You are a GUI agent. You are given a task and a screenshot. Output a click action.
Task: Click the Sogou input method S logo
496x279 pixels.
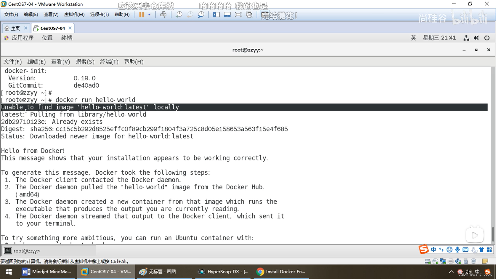[x=424, y=249]
